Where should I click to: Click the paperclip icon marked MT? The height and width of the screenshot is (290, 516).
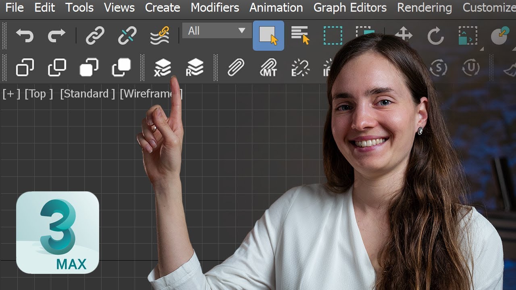point(268,68)
